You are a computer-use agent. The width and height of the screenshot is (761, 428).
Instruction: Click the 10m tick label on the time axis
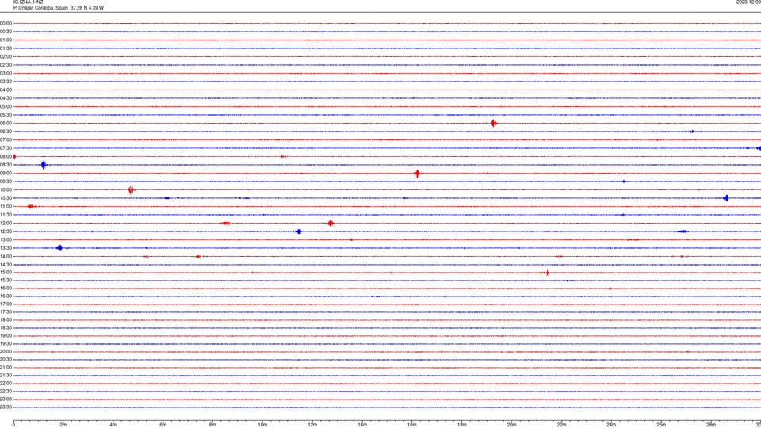262,425
